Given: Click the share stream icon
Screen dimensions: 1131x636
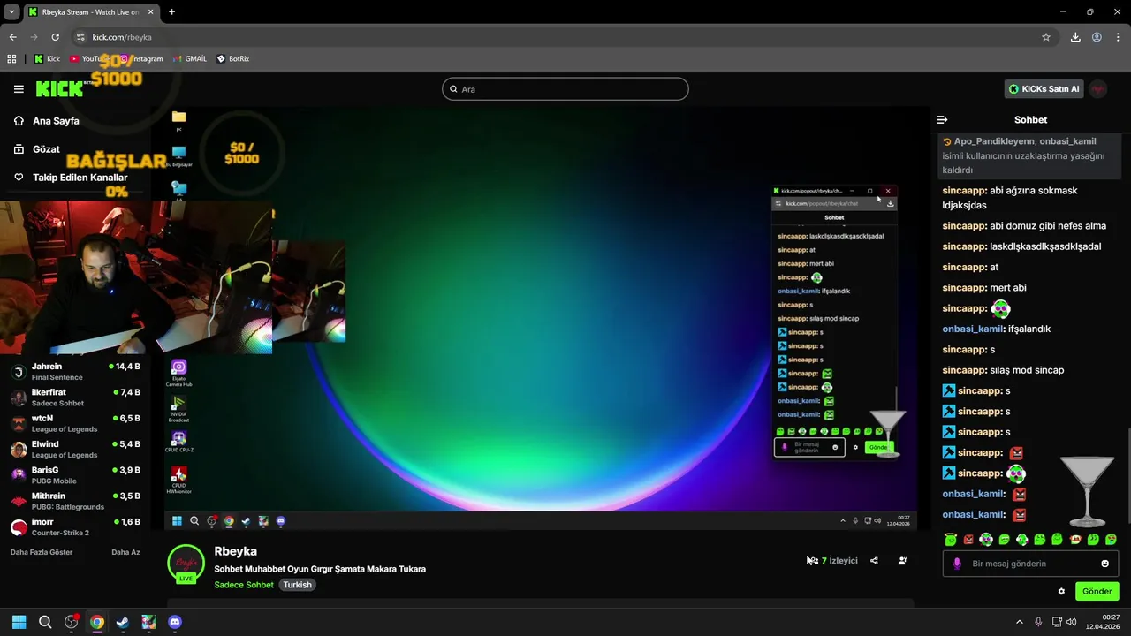Looking at the screenshot, I should [874, 561].
